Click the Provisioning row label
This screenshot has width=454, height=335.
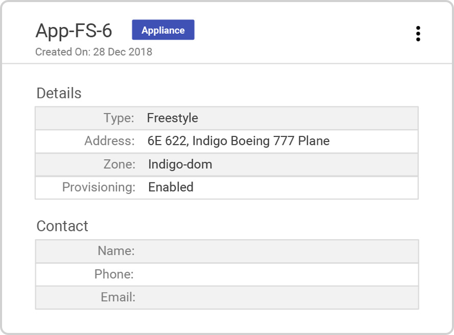click(x=97, y=188)
